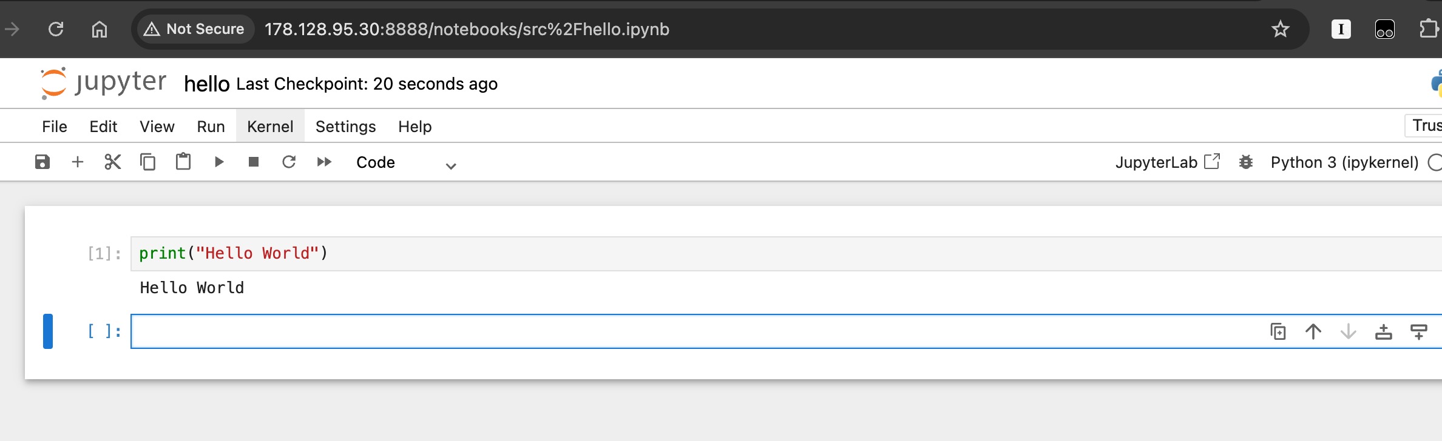Interrupt the kernel with stop icon
The width and height of the screenshot is (1442, 441).
(x=254, y=162)
